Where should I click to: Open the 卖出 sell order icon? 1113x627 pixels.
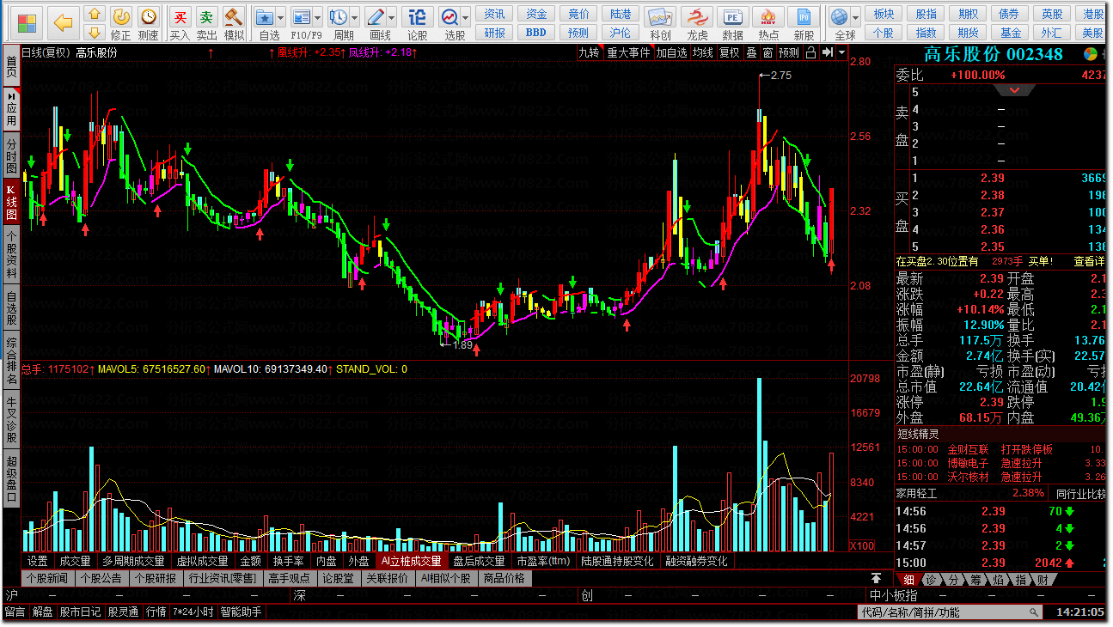(206, 22)
